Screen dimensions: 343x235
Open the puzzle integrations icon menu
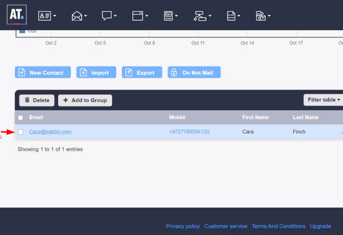[260, 16]
